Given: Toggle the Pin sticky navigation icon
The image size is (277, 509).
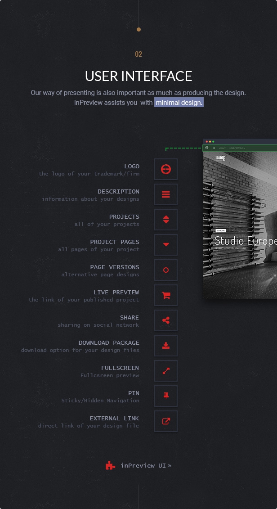Looking at the screenshot, I should [x=166, y=396].
